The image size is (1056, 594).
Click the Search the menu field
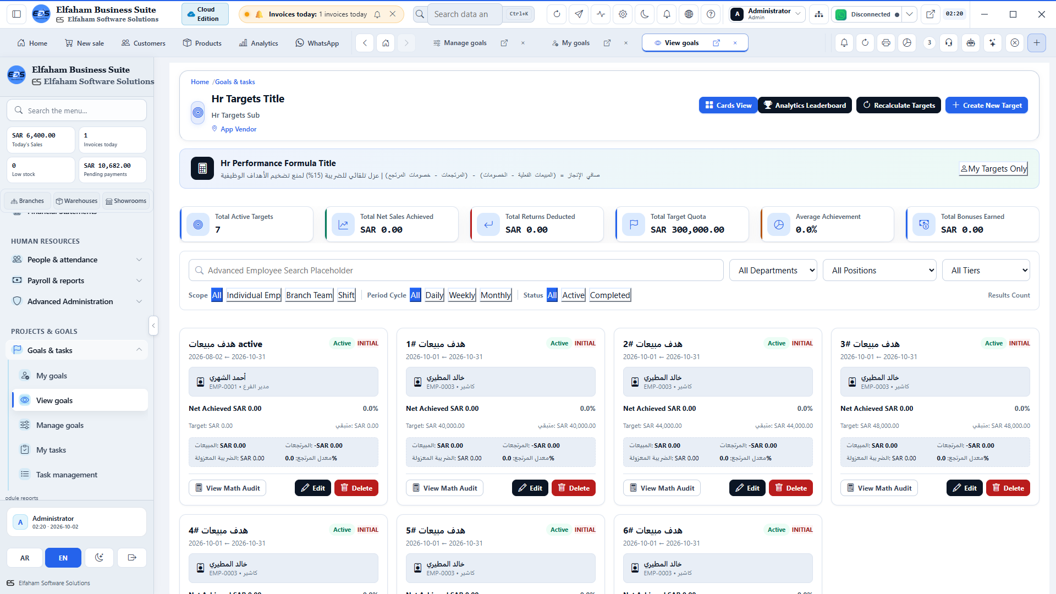pos(77,111)
